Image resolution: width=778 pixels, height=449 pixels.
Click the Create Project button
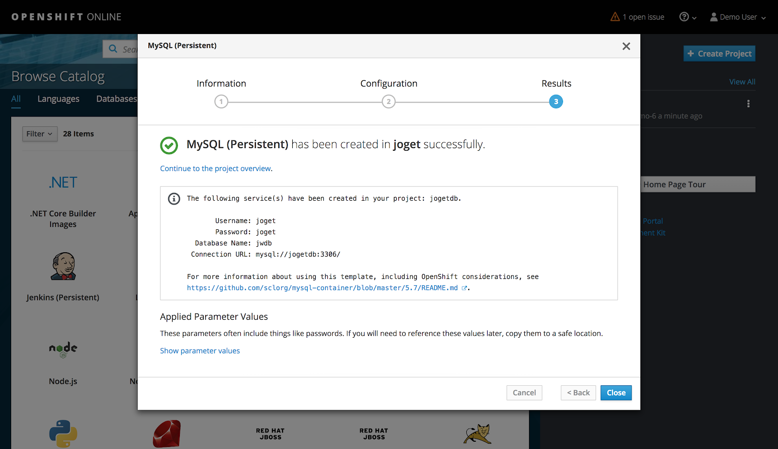[719, 53]
